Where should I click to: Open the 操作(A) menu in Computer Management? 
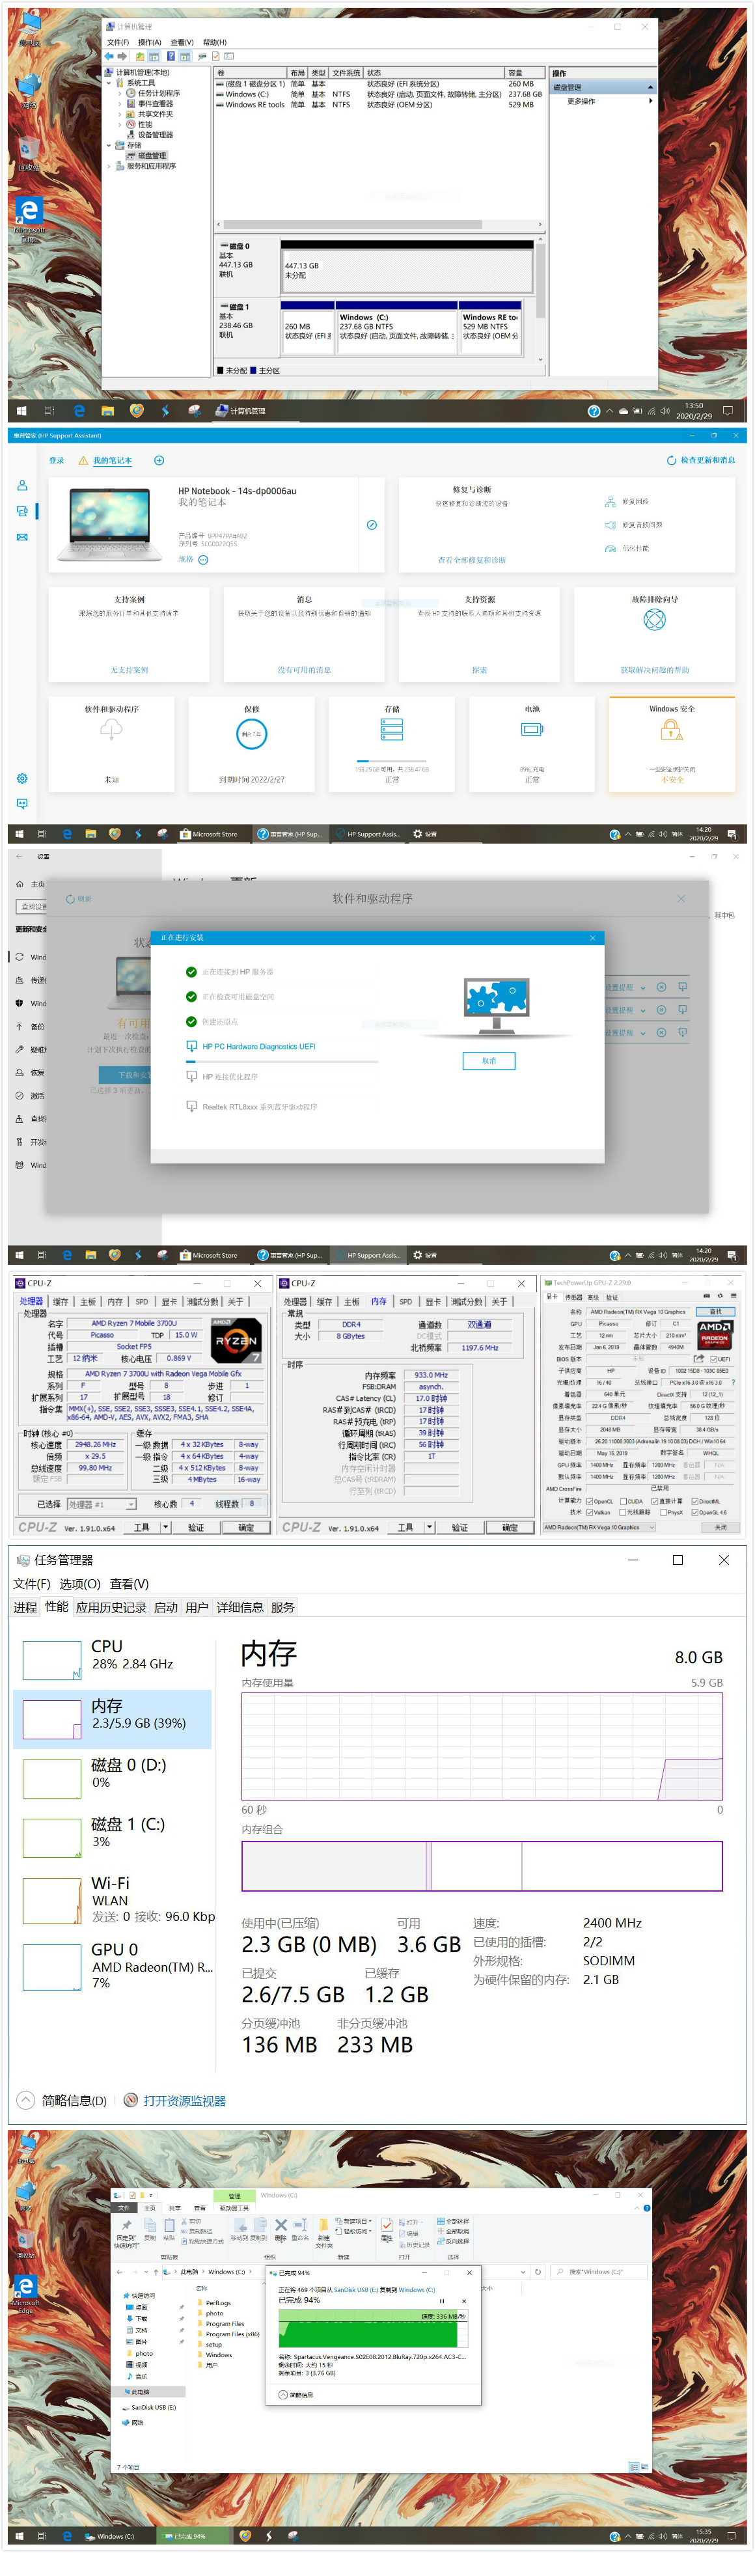pyautogui.click(x=150, y=42)
